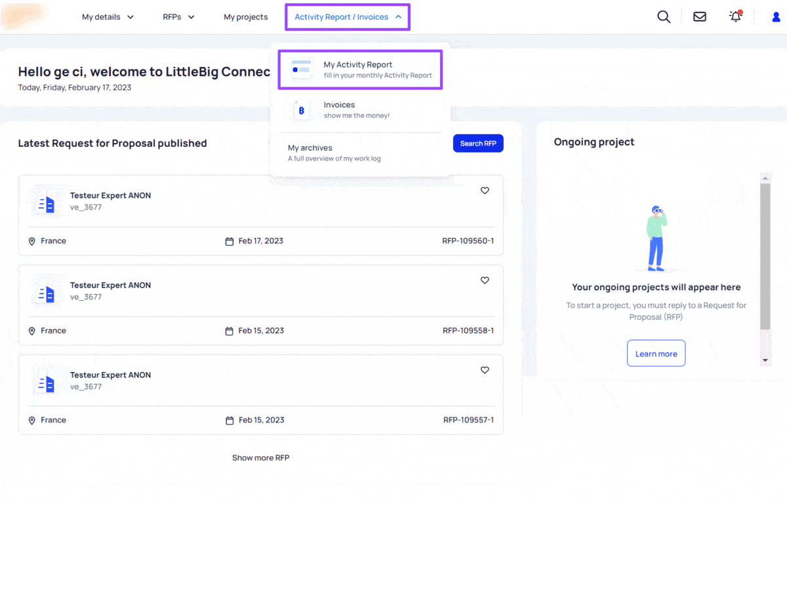Screen dimensions: 787x595
Task: Select My Activity Report menu entry
Action: tap(360, 69)
